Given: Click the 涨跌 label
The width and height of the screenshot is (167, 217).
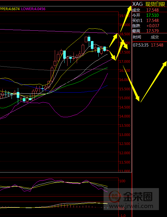Looking at the screenshot, I should [136, 25].
